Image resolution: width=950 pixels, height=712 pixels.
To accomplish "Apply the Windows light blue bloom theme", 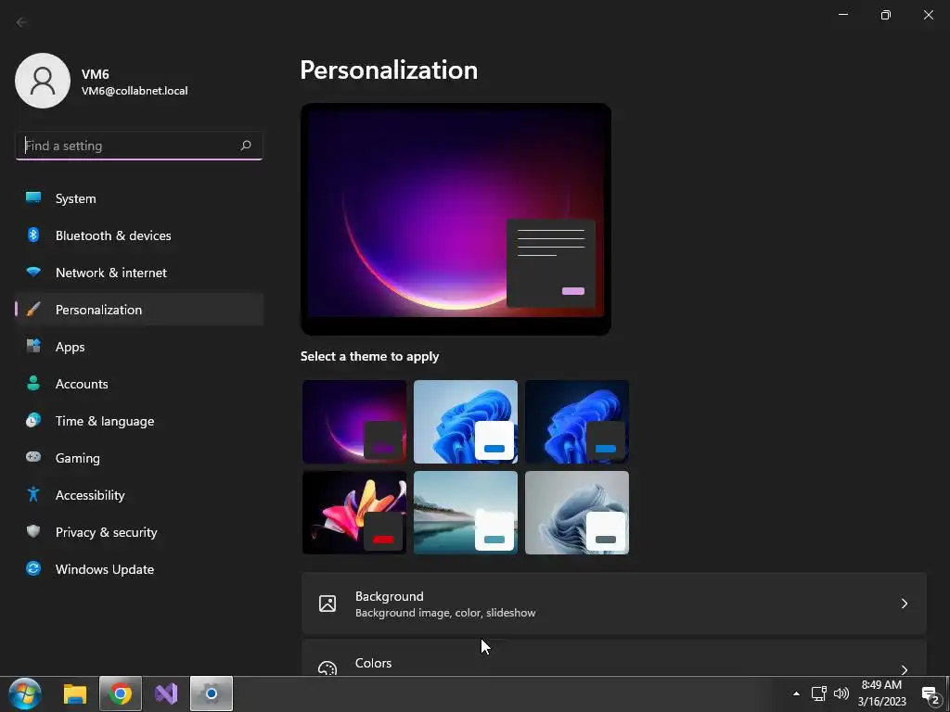I will (466, 422).
